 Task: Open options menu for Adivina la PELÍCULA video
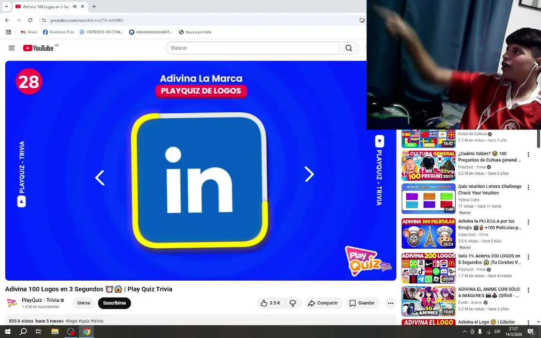(528, 222)
